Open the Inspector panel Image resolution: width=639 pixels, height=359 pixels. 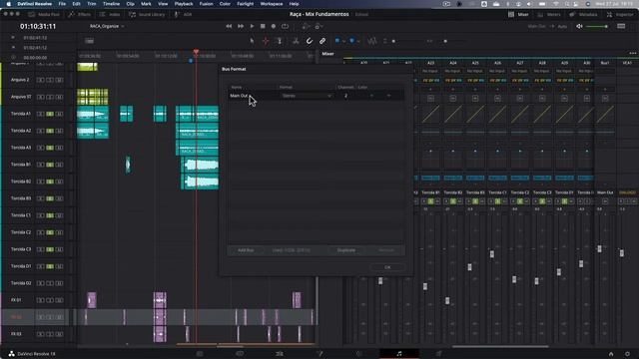point(620,14)
